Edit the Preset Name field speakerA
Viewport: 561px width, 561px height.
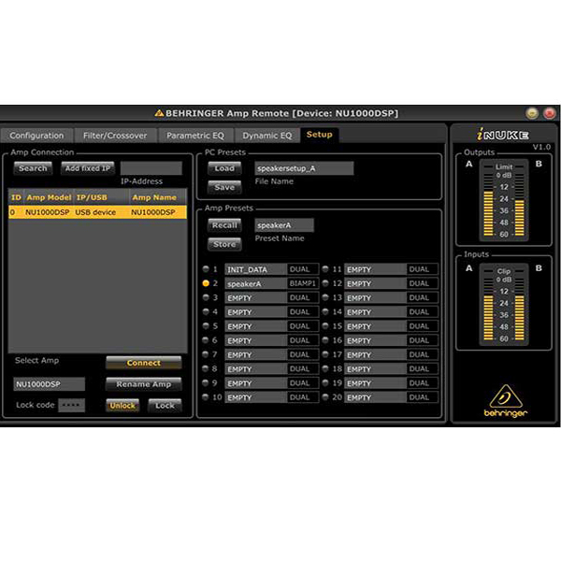tap(284, 225)
